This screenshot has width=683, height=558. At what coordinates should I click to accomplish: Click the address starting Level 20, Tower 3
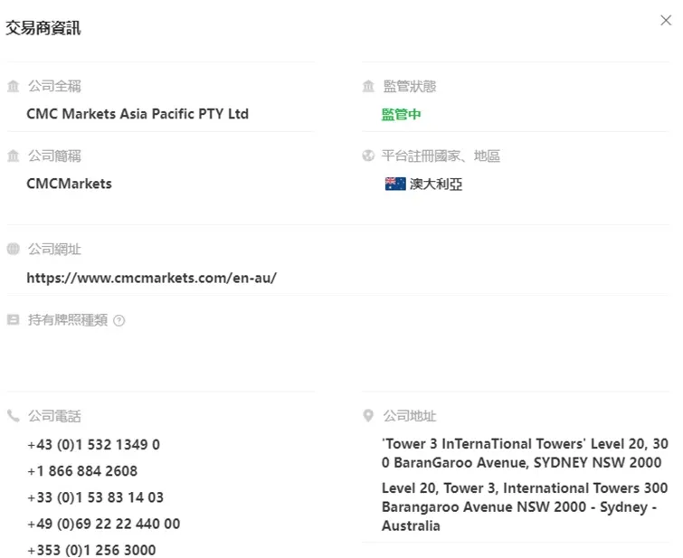[525, 507]
